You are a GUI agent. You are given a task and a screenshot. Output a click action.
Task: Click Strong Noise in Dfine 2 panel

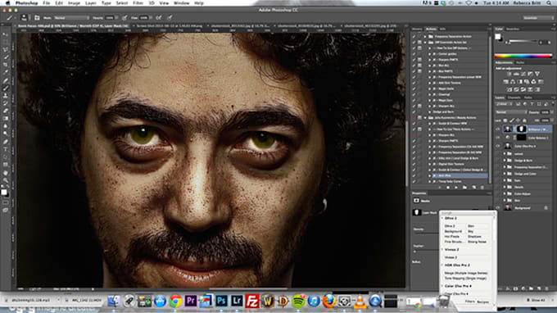477,242
